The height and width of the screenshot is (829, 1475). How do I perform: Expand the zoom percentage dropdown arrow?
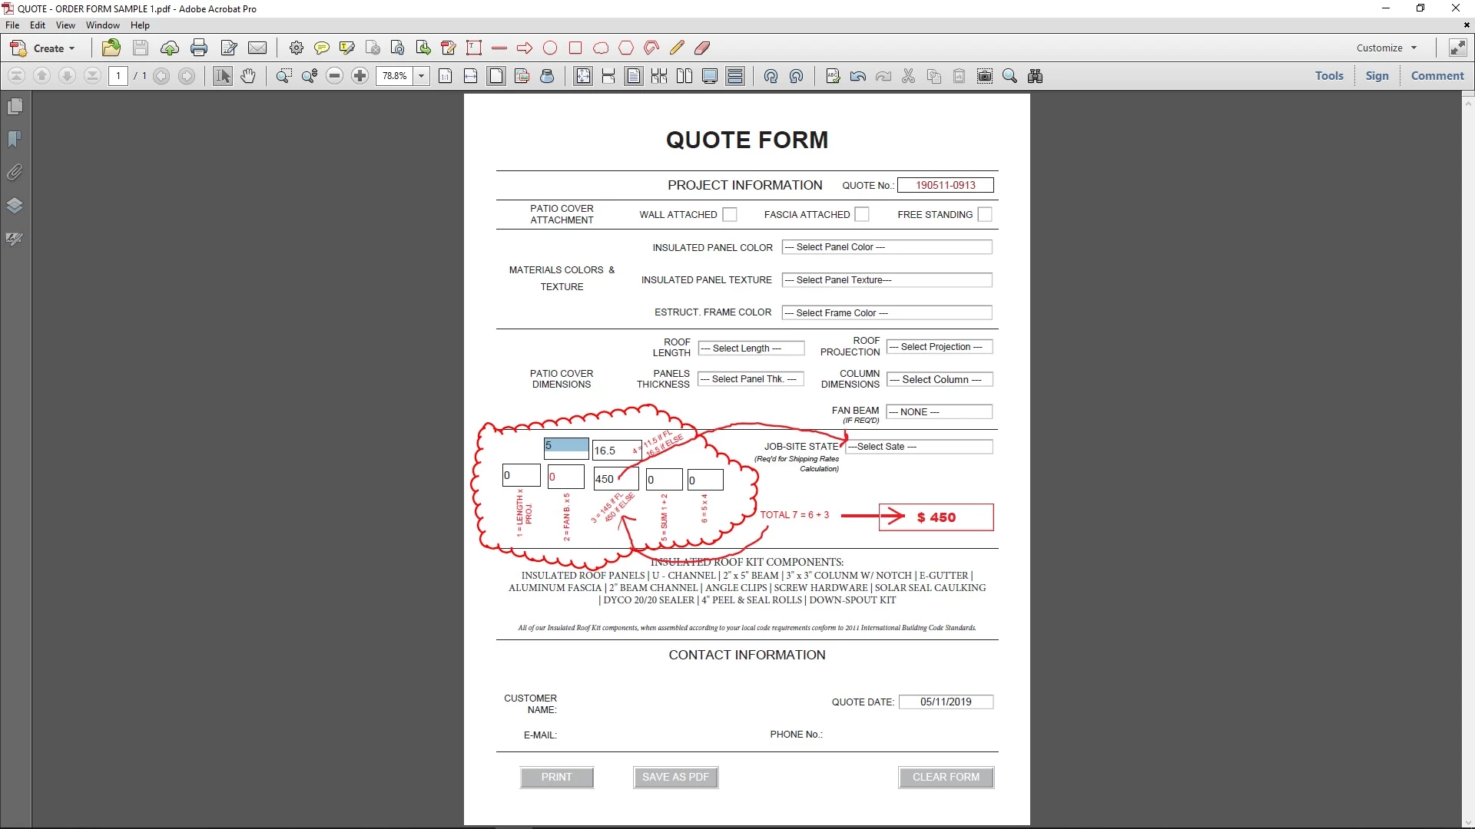tap(421, 76)
